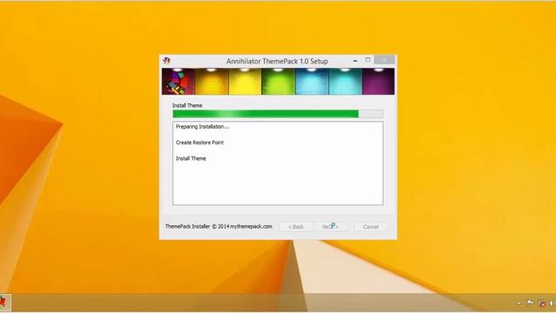Cancel the theme installation

(371, 226)
